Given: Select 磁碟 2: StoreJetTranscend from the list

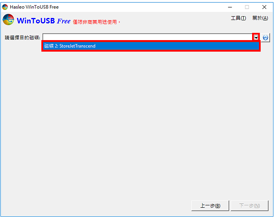Looking at the screenshot, I should coord(151,46).
